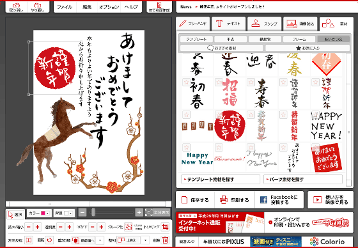The width and height of the screenshot is (358, 248).
Task: Select the フリーハンド freehand pencil tool
Action: 193,24
